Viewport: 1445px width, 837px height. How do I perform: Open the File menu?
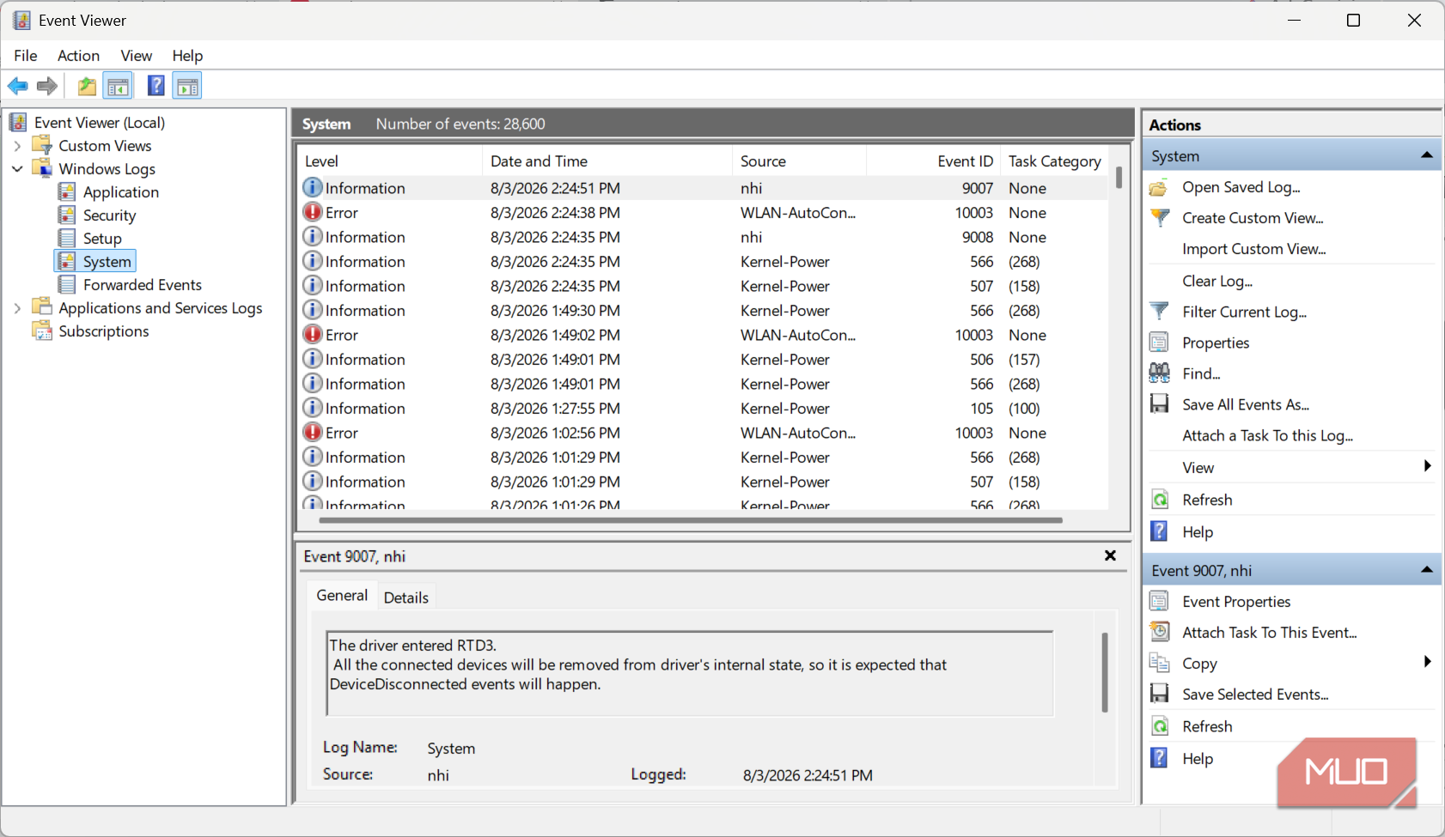(x=26, y=56)
